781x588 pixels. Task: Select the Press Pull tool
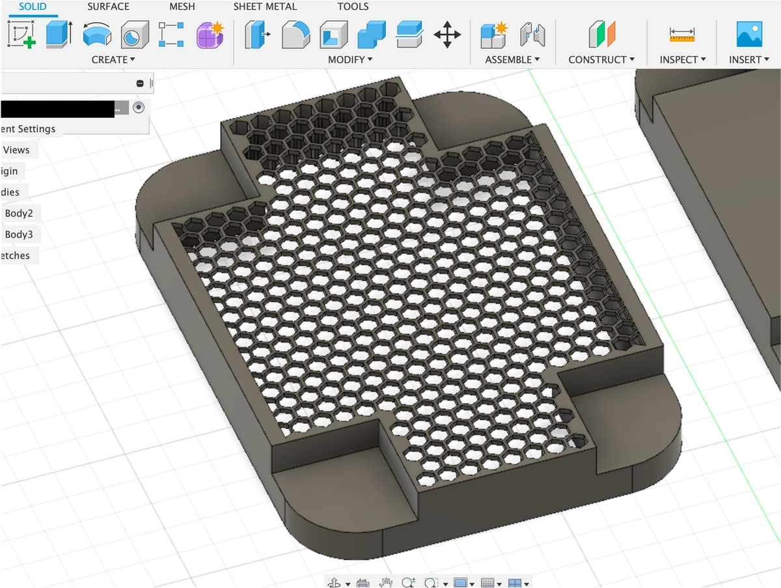pyautogui.click(x=257, y=34)
